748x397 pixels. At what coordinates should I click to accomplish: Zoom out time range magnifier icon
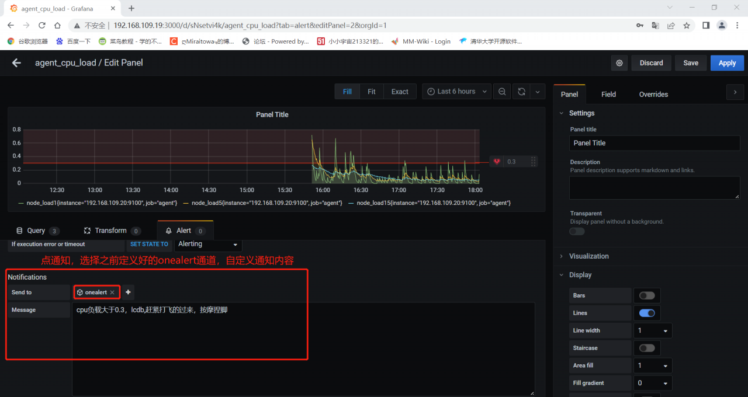tap(501, 92)
